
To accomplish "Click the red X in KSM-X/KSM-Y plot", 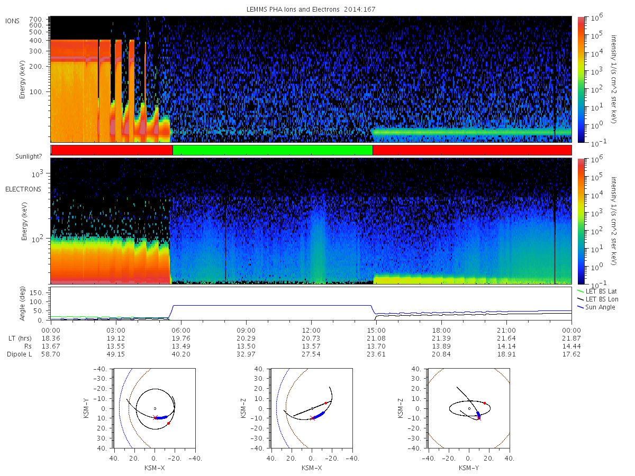I will coord(155,417).
